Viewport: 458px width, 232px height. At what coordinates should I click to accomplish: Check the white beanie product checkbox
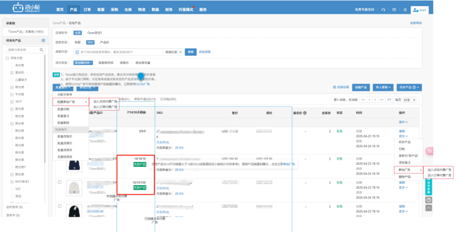(60, 182)
